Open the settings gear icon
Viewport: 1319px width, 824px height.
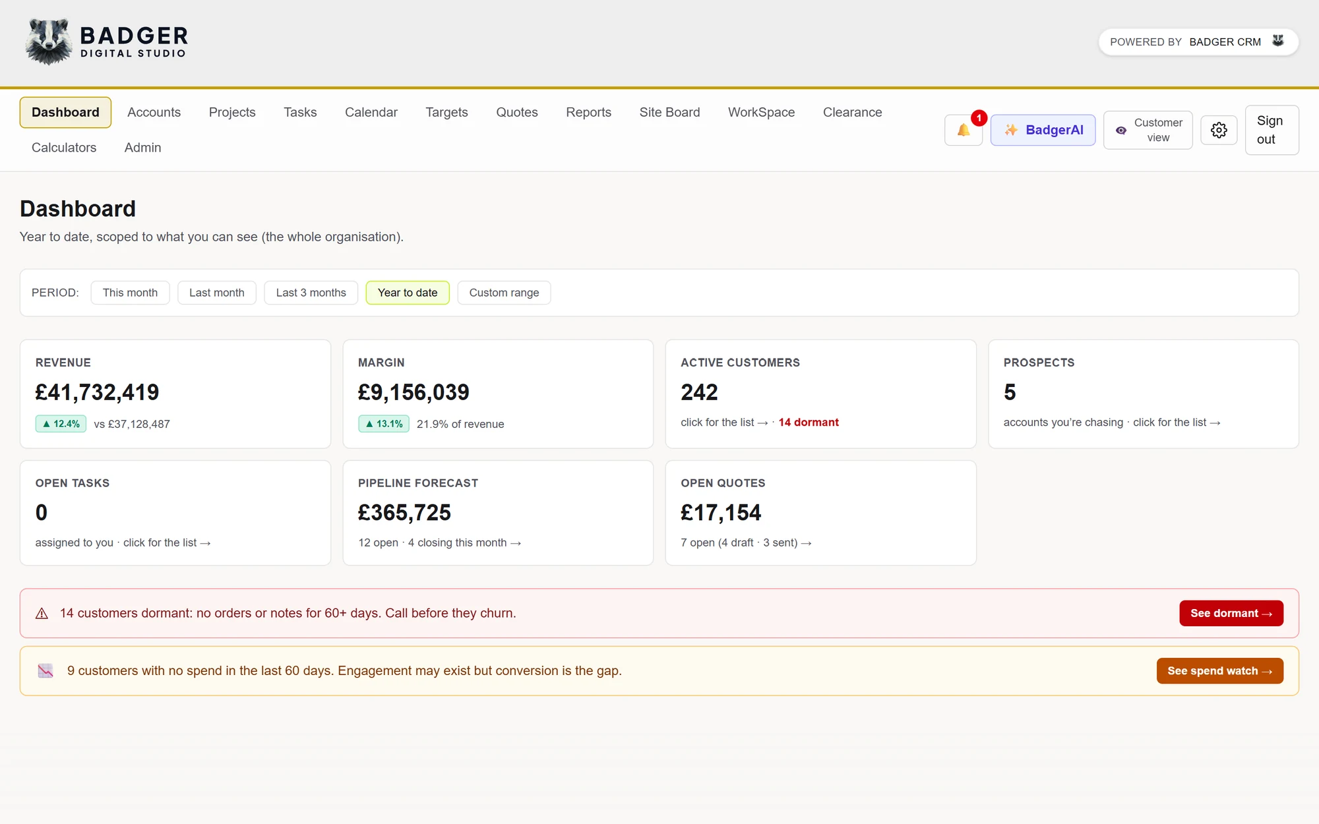pyautogui.click(x=1219, y=130)
